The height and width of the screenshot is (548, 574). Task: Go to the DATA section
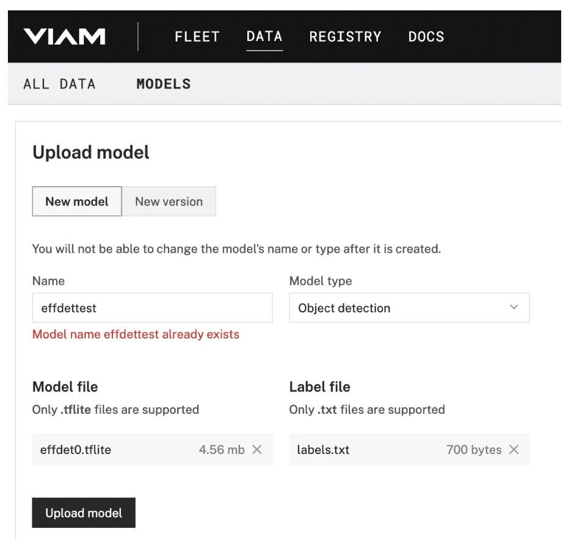click(264, 37)
